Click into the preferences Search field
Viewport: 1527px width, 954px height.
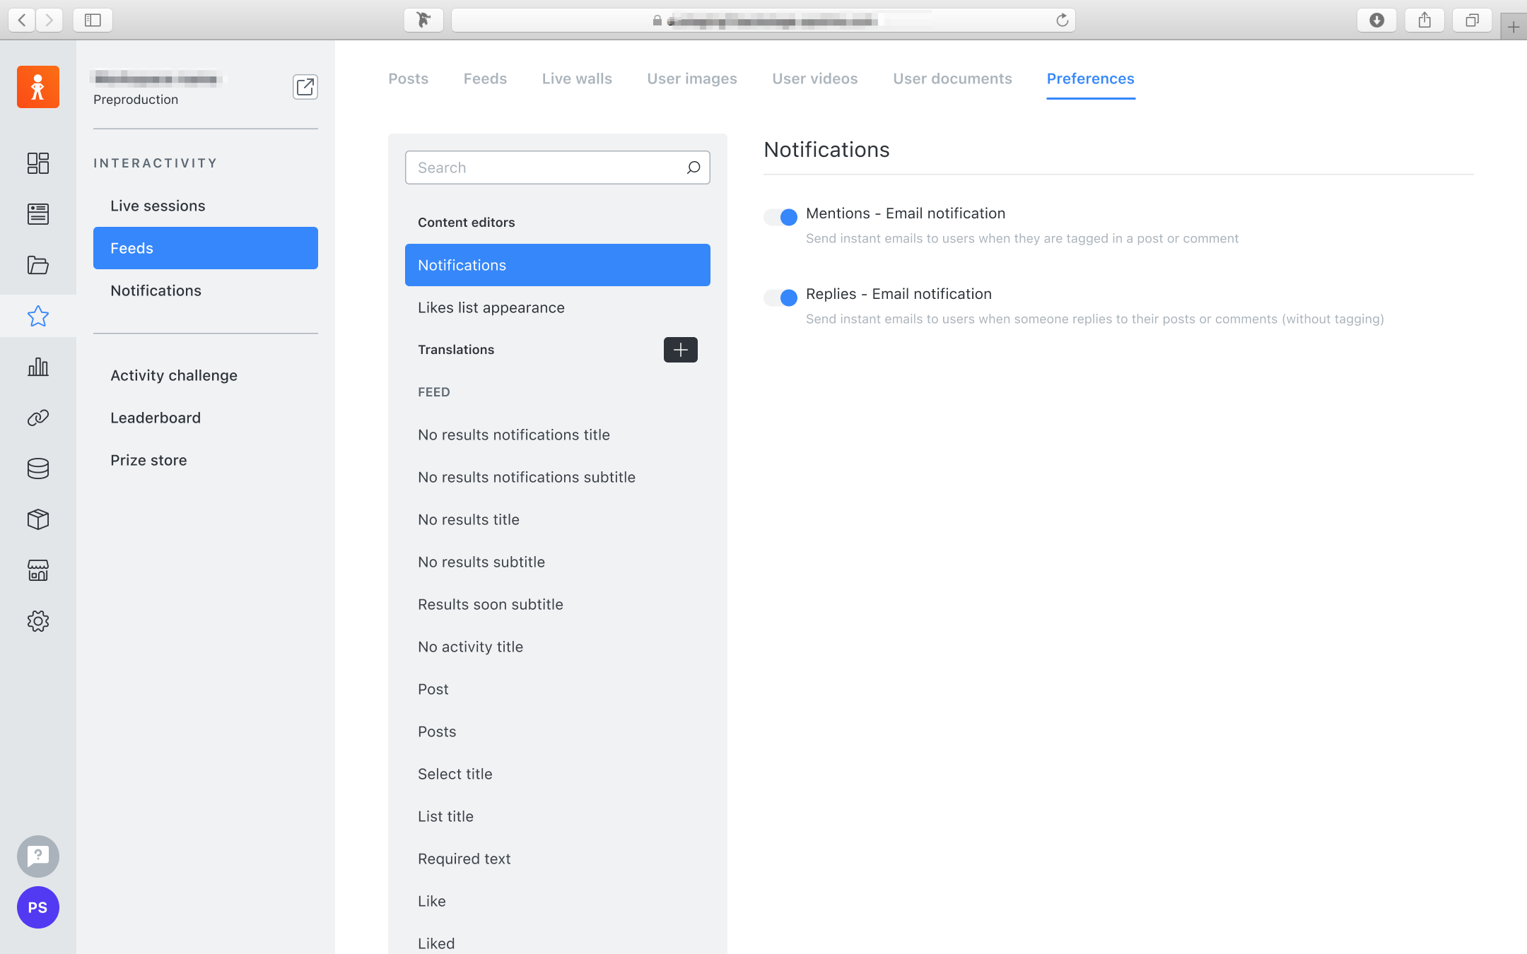tap(558, 167)
